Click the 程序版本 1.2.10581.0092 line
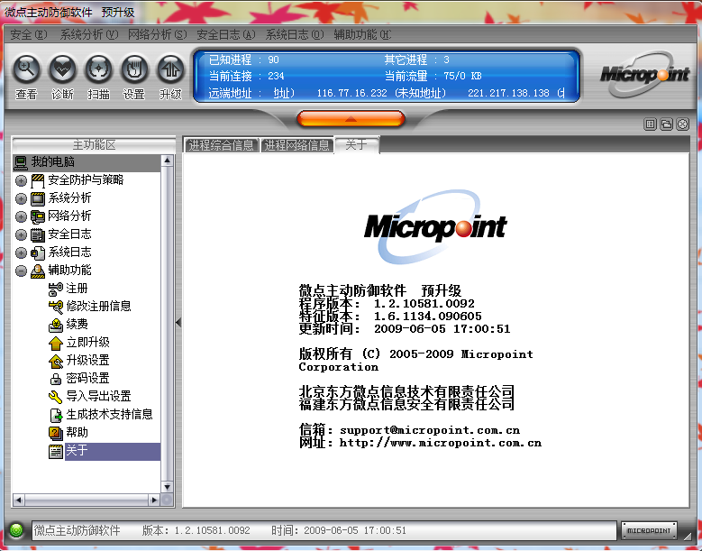The height and width of the screenshot is (551, 702). [387, 303]
